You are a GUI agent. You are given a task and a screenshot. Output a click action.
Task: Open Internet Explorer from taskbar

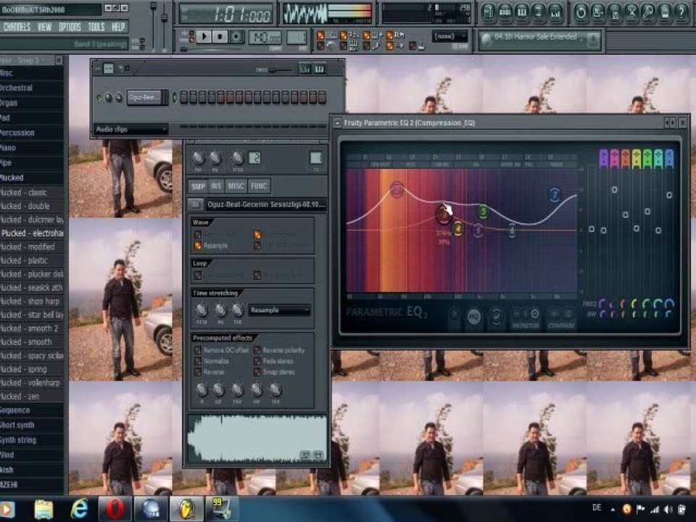tap(80, 509)
